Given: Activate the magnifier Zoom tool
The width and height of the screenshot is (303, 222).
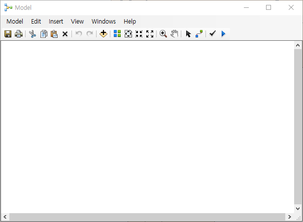Looking at the screenshot, I should point(163,34).
